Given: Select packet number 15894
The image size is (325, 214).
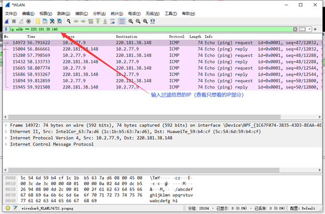Looking at the screenshot, I should pos(162,81).
